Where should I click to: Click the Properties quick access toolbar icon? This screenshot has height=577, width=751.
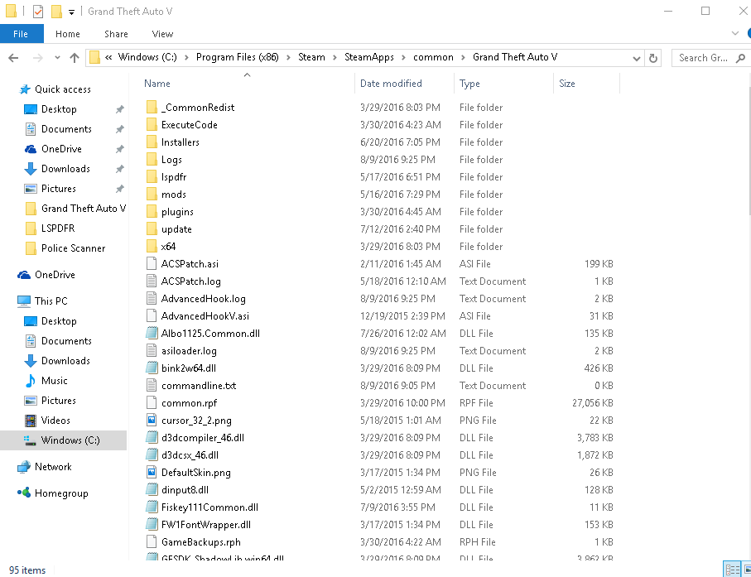[38, 11]
